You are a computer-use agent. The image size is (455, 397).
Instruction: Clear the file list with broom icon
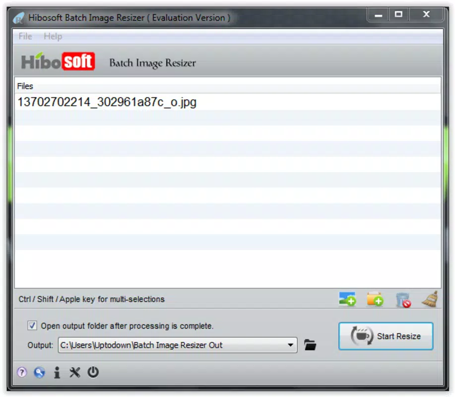(430, 299)
